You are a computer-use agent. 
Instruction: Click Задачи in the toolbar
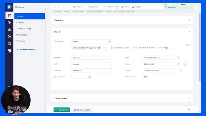[108, 7]
